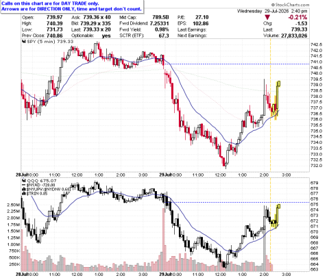The width and height of the screenshot is (329, 278).
Task: Click the StockCharts.com watermark link
Action: pos(290,5)
